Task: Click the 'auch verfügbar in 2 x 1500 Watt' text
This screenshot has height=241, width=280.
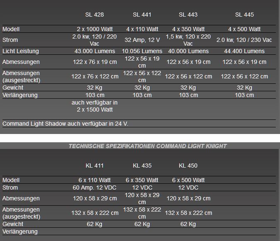Action: click(x=94, y=106)
